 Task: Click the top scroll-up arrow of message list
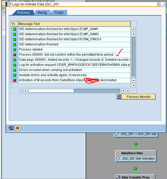click(133, 29)
